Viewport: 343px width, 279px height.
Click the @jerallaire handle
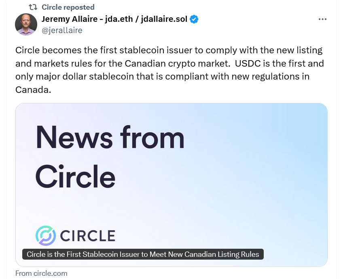(62, 30)
